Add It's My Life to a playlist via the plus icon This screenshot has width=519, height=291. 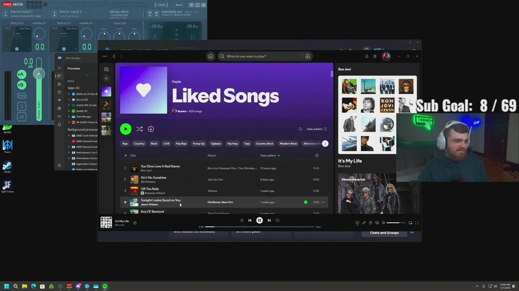(135, 223)
